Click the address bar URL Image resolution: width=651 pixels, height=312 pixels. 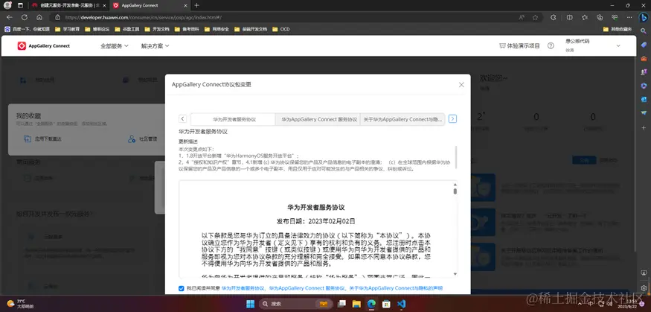[x=144, y=17]
